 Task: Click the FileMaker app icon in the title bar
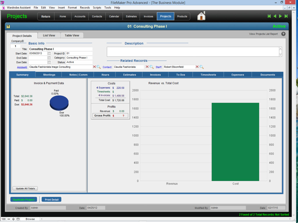[x=2, y=2]
